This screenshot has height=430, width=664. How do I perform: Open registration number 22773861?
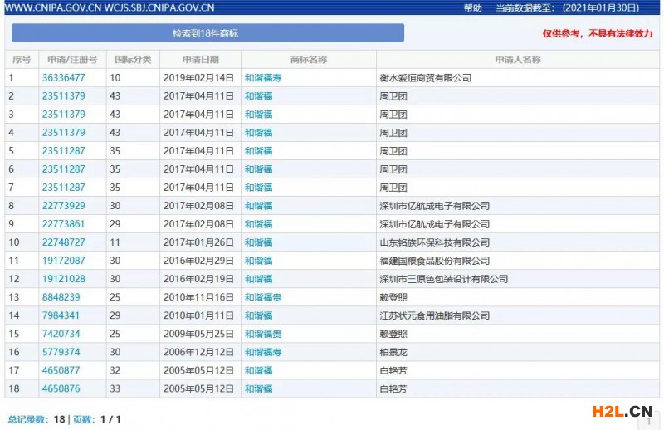click(64, 224)
